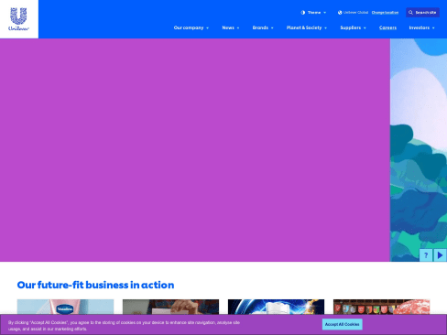Click the half-circle Theme contrast icon
The image size is (447, 335).
[x=303, y=13]
